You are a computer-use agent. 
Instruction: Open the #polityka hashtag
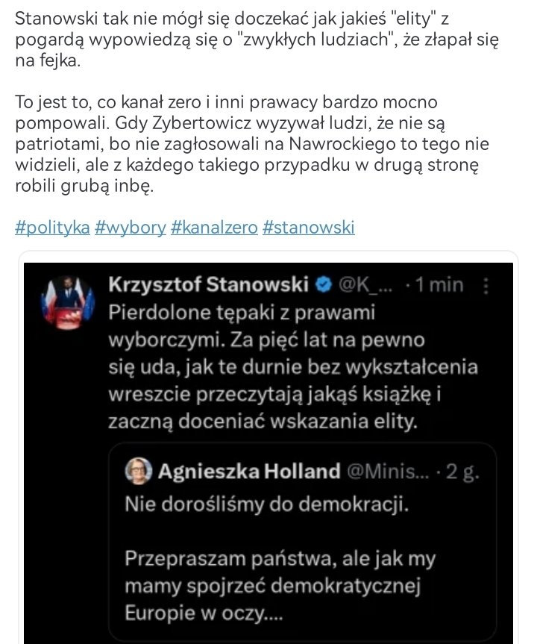point(52,227)
